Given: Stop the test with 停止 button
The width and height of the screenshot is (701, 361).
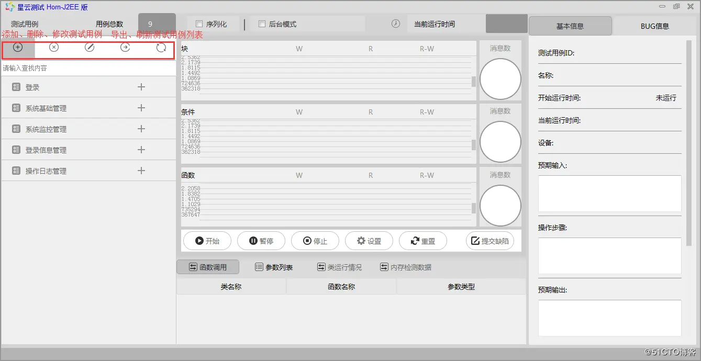Looking at the screenshot, I should coord(315,241).
